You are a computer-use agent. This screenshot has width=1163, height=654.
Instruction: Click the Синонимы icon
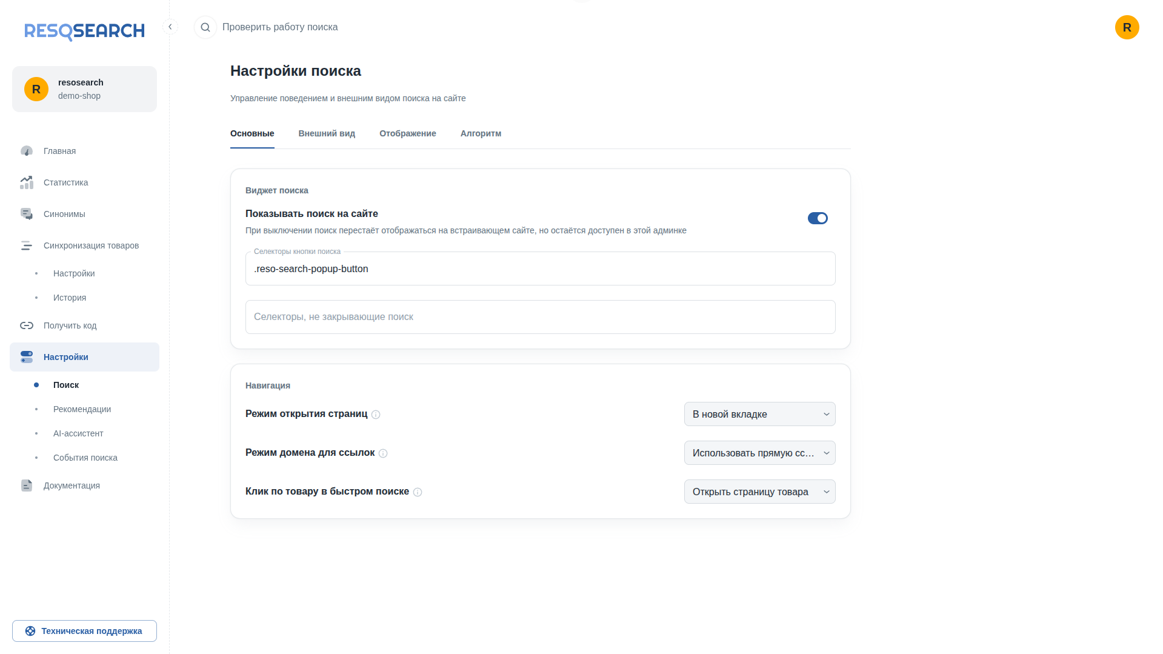(27, 214)
